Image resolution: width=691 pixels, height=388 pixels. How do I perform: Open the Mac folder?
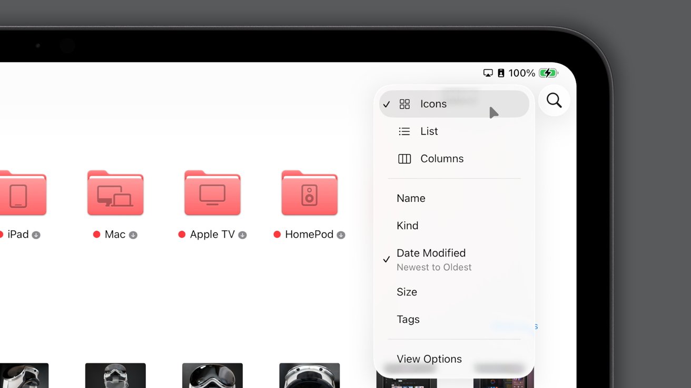tap(115, 193)
